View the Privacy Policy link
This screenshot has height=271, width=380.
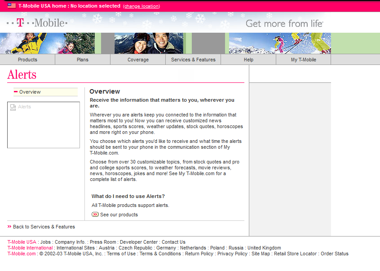click(232, 254)
